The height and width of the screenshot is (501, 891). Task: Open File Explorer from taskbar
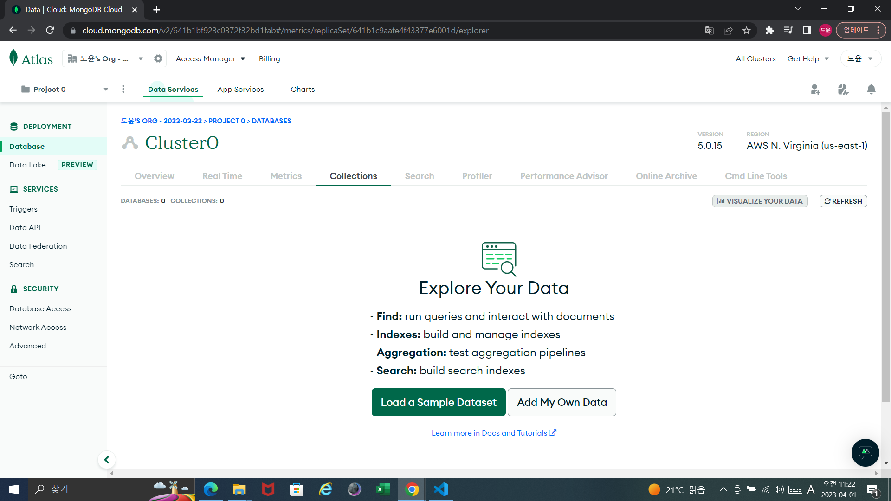pos(239,489)
